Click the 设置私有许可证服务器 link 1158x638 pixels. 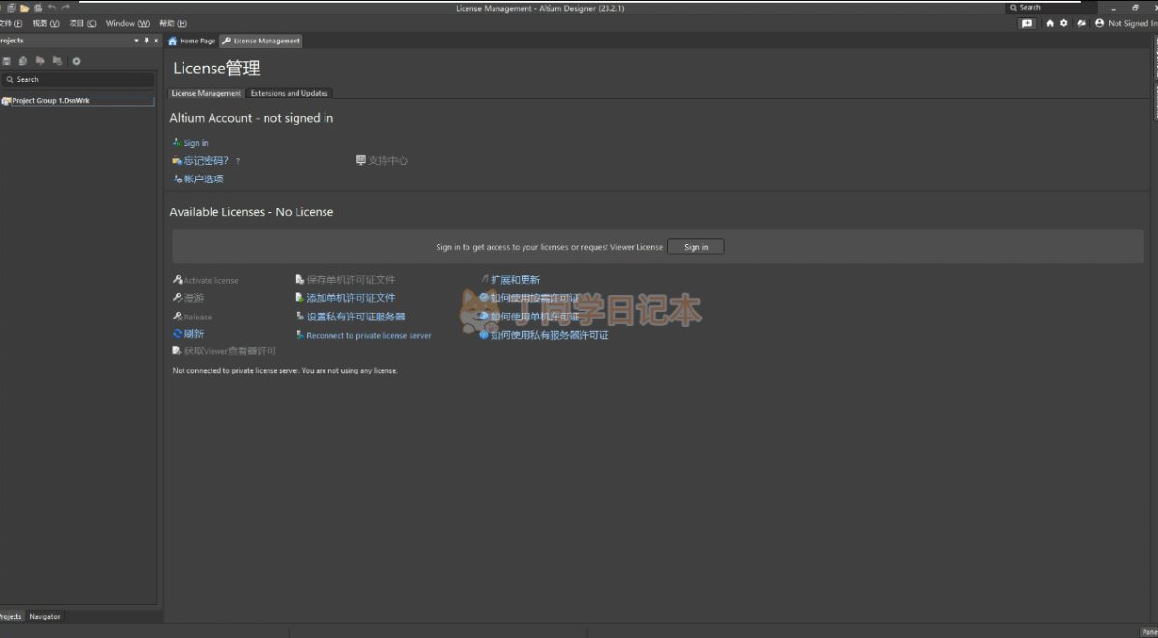click(x=355, y=317)
